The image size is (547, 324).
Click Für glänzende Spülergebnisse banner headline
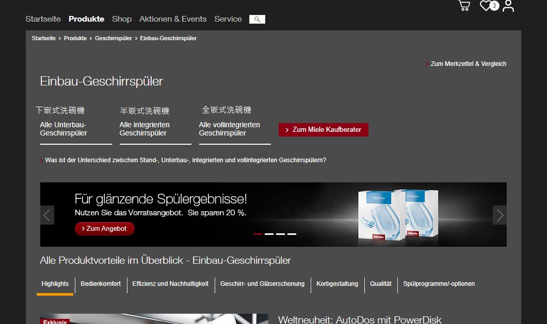(x=161, y=199)
